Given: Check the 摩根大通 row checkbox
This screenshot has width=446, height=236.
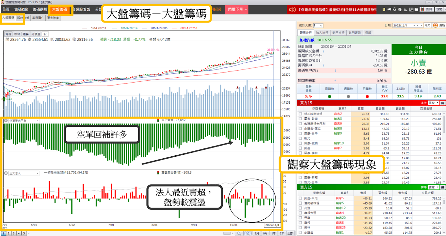Looking at the screenshot, I should 300,213.
